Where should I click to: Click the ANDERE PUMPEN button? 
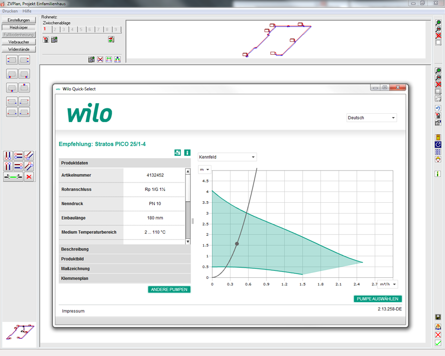pos(169,290)
